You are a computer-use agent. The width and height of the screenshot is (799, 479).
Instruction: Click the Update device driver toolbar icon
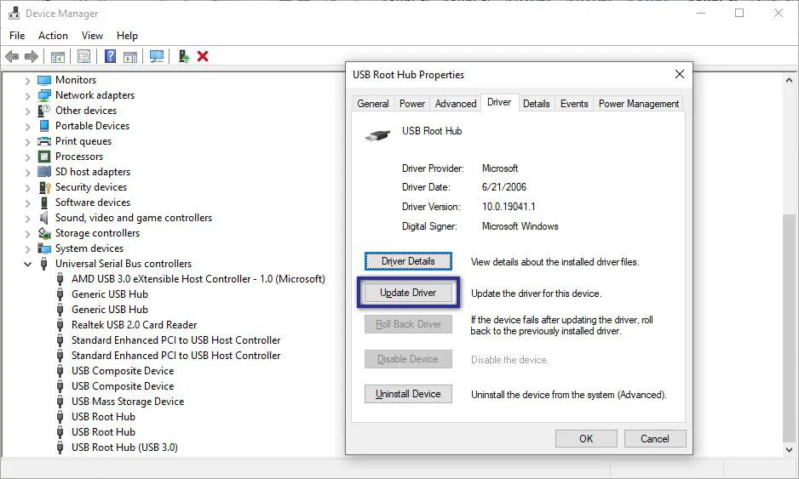[x=184, y=56]
